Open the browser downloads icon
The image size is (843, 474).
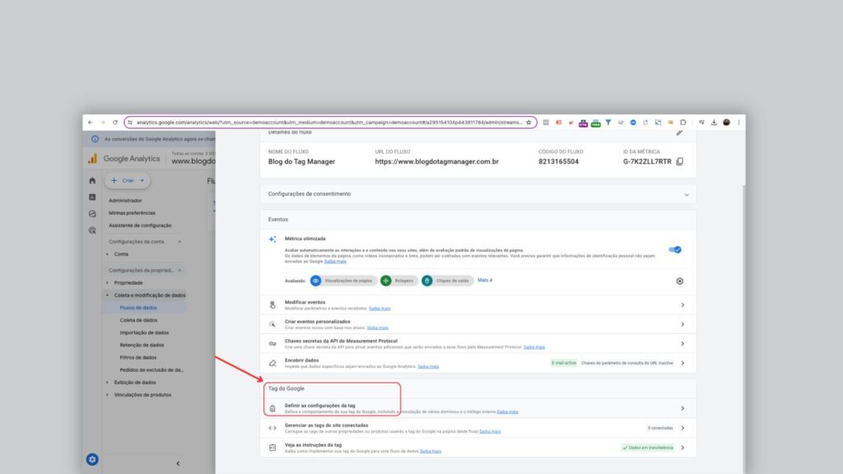714,123
